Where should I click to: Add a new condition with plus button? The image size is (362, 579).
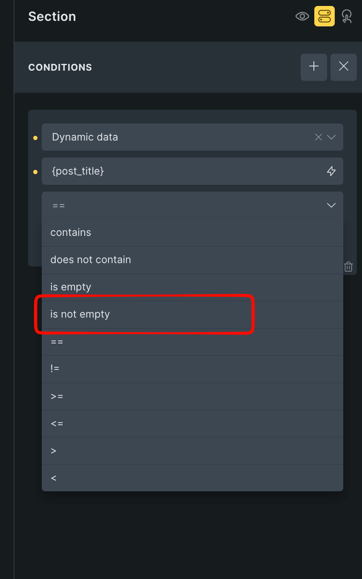pyautogui.click(x=314, y=67)
